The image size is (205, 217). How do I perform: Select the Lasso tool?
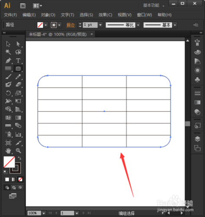pos(18,52)
